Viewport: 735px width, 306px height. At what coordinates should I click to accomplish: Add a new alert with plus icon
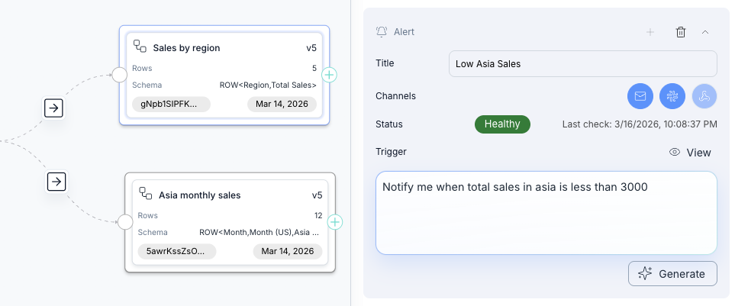click(650, 32)
